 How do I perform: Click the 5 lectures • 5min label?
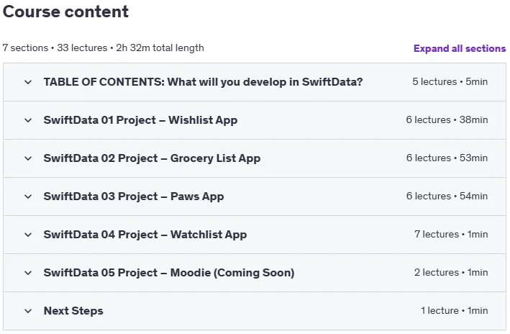[450, 81]
